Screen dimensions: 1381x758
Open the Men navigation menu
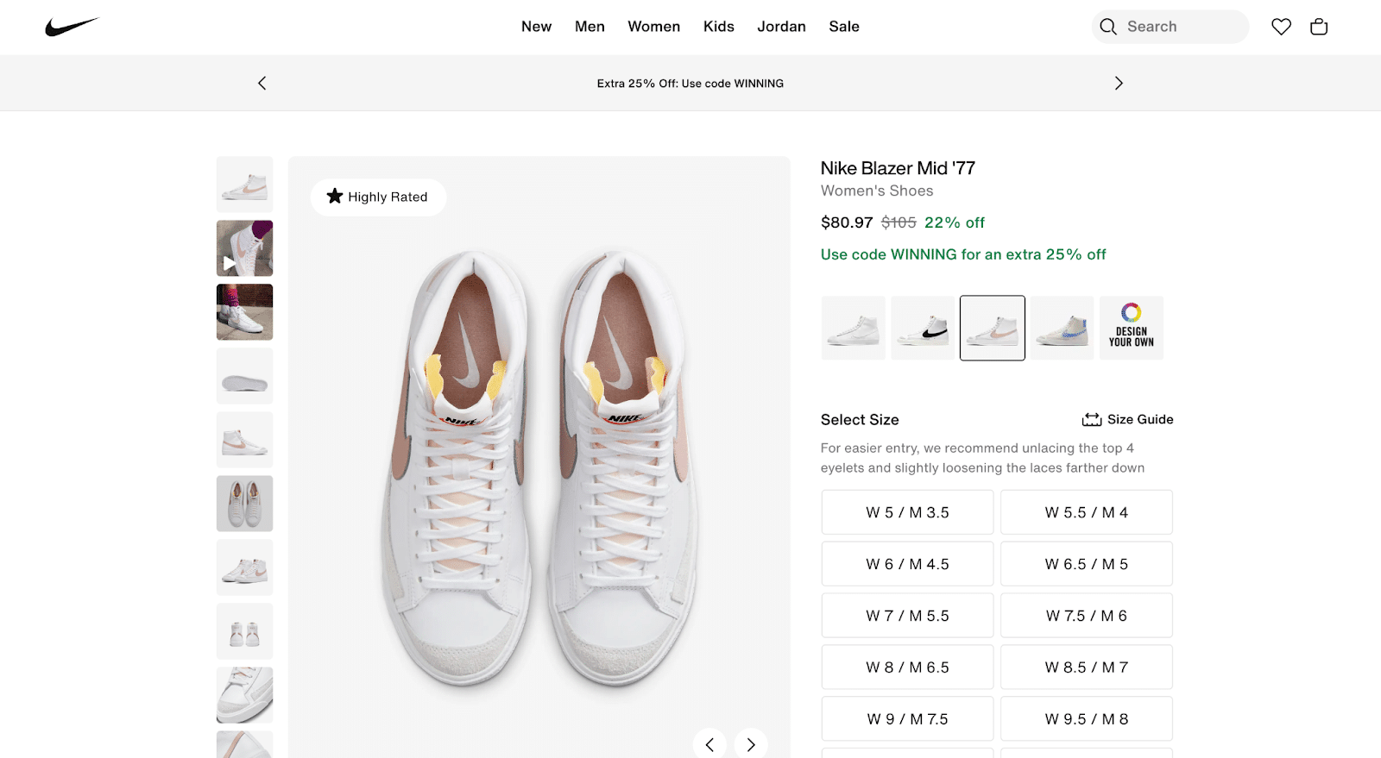coord(590,27)
